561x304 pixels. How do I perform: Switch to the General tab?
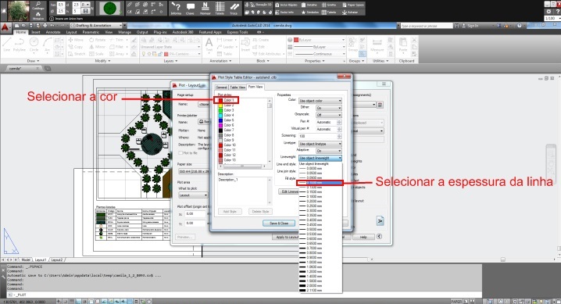pos(221,88)
